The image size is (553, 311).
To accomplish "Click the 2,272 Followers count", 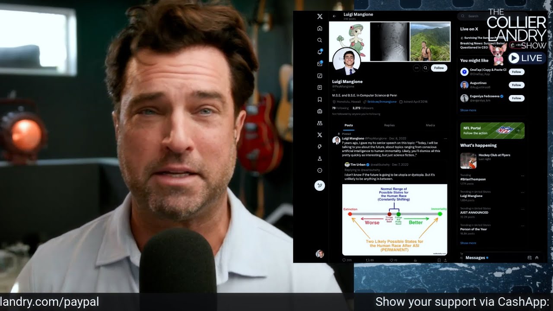I will point(363,108).
